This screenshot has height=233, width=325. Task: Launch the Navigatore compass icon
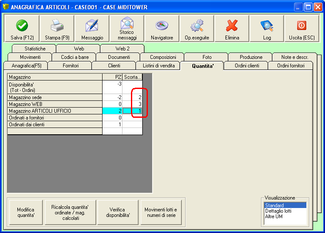pyautogui.click(x=162, y=25)
